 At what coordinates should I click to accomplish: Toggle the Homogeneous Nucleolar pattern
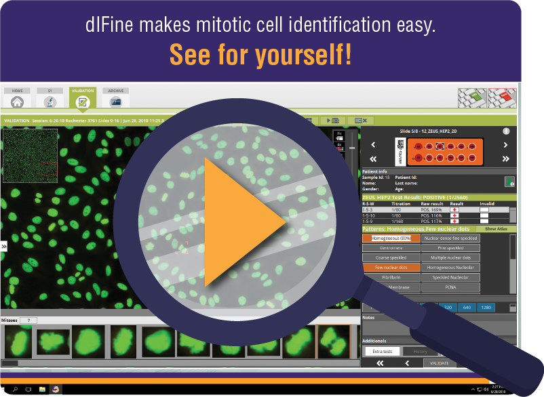point(450,268)
